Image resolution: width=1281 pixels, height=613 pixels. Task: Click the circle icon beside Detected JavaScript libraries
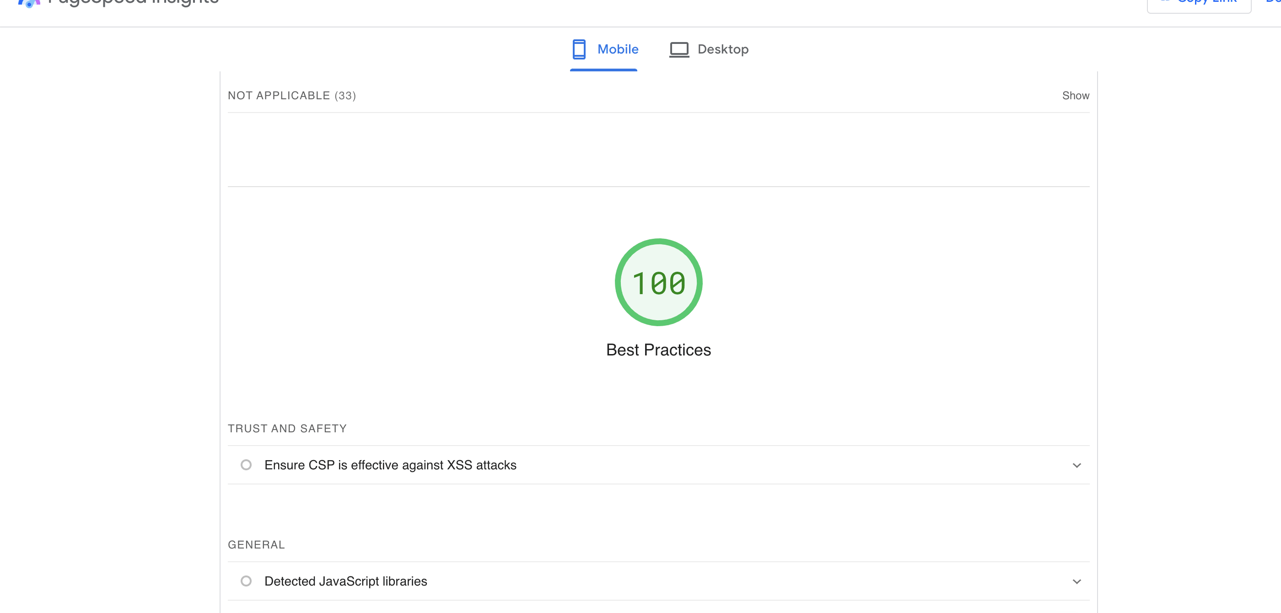246,581
